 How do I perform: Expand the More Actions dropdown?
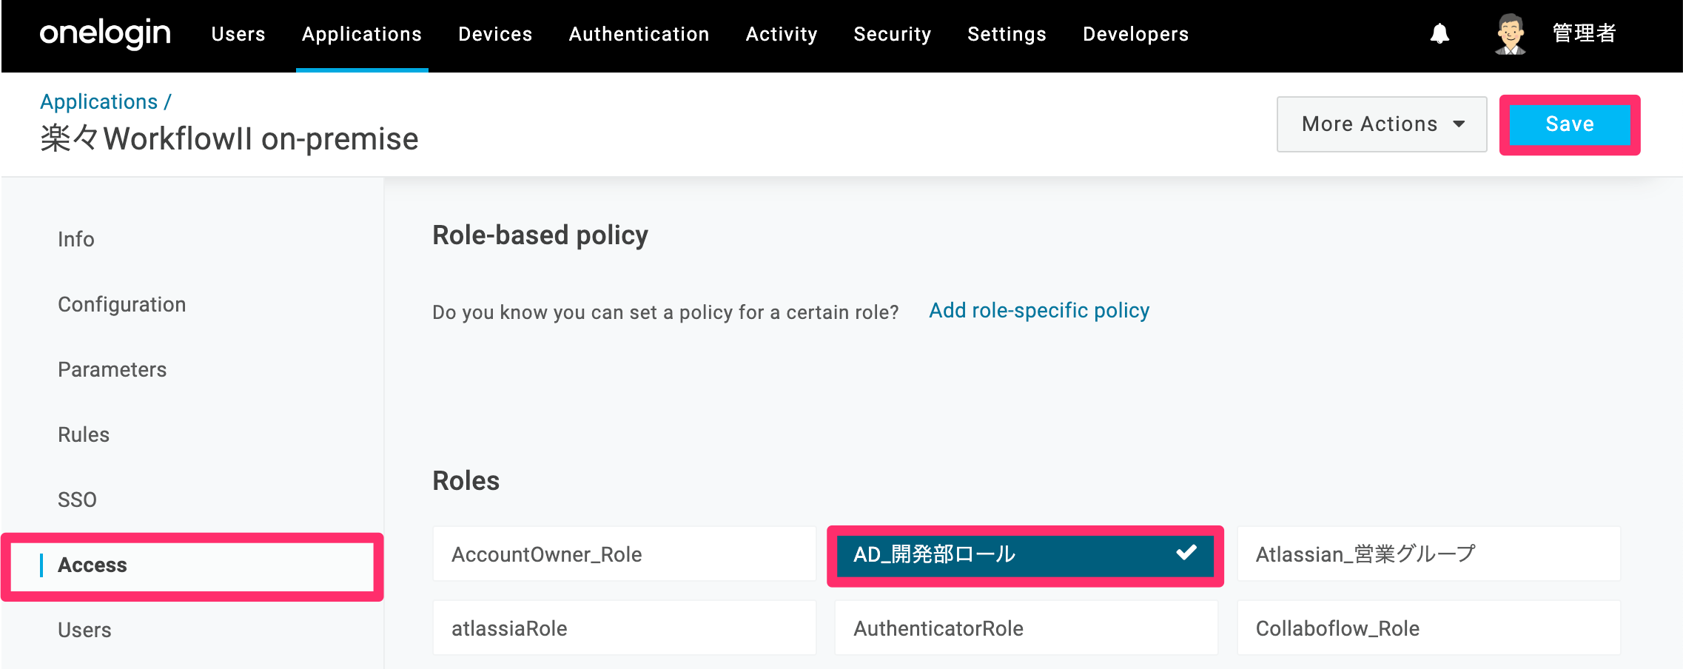pos(1382,124)
